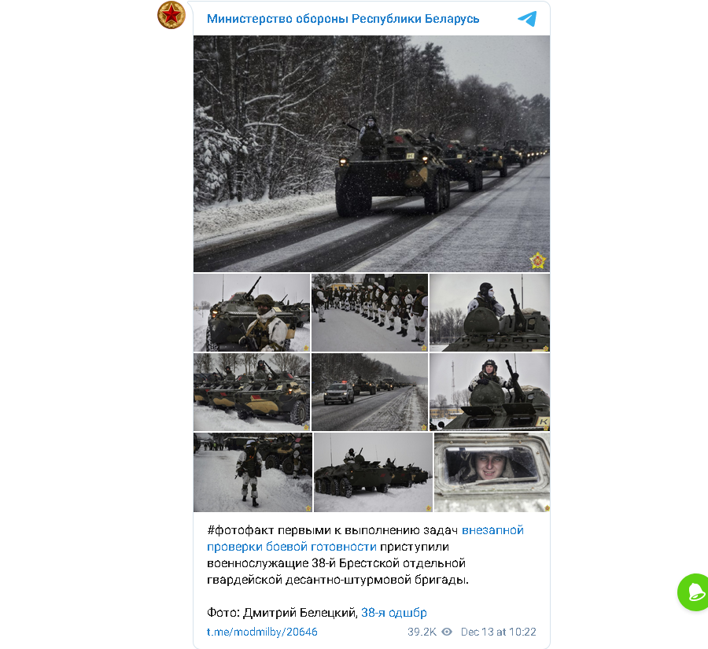Open the large armored convoy photo
The width and height of the screenshot is (708, 649).
point(371,153)
